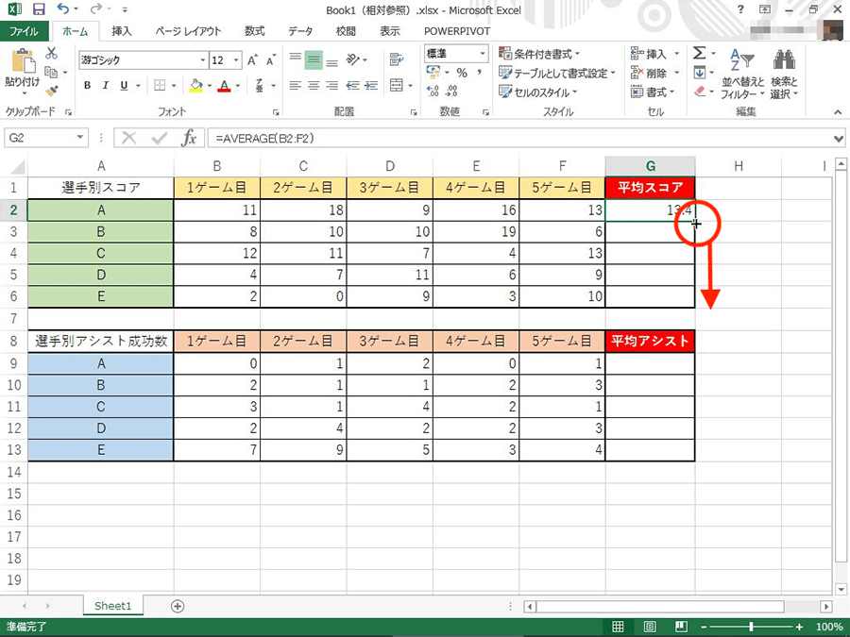
Task: Toggle Italic formatting
Action: point(107,86)
